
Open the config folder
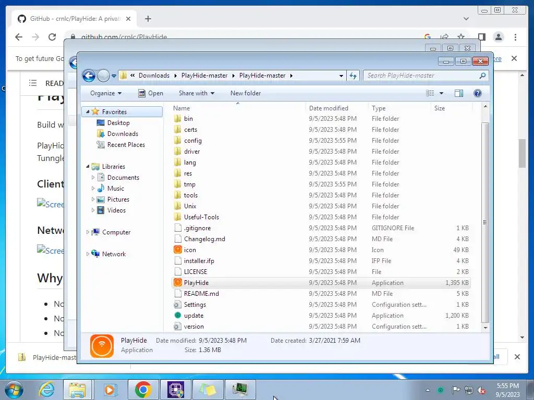(x=193, y=141)
